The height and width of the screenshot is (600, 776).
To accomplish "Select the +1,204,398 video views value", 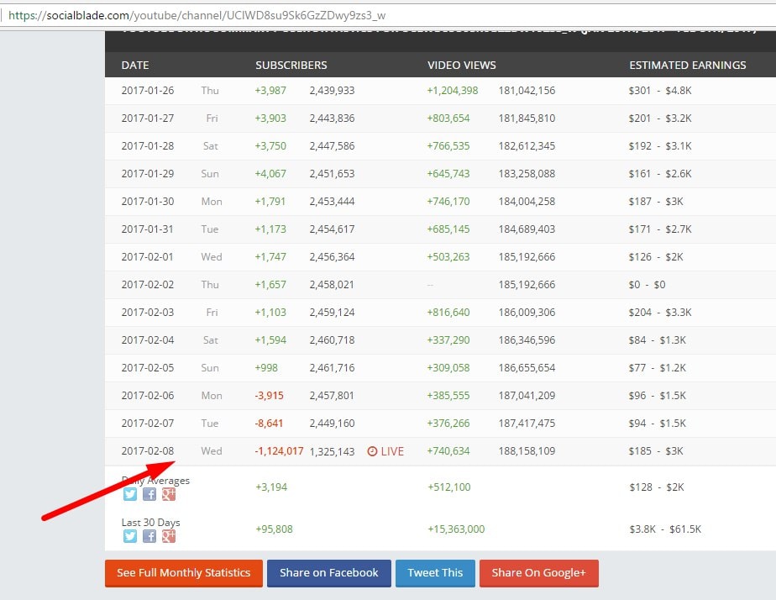I will click(453, 91).
